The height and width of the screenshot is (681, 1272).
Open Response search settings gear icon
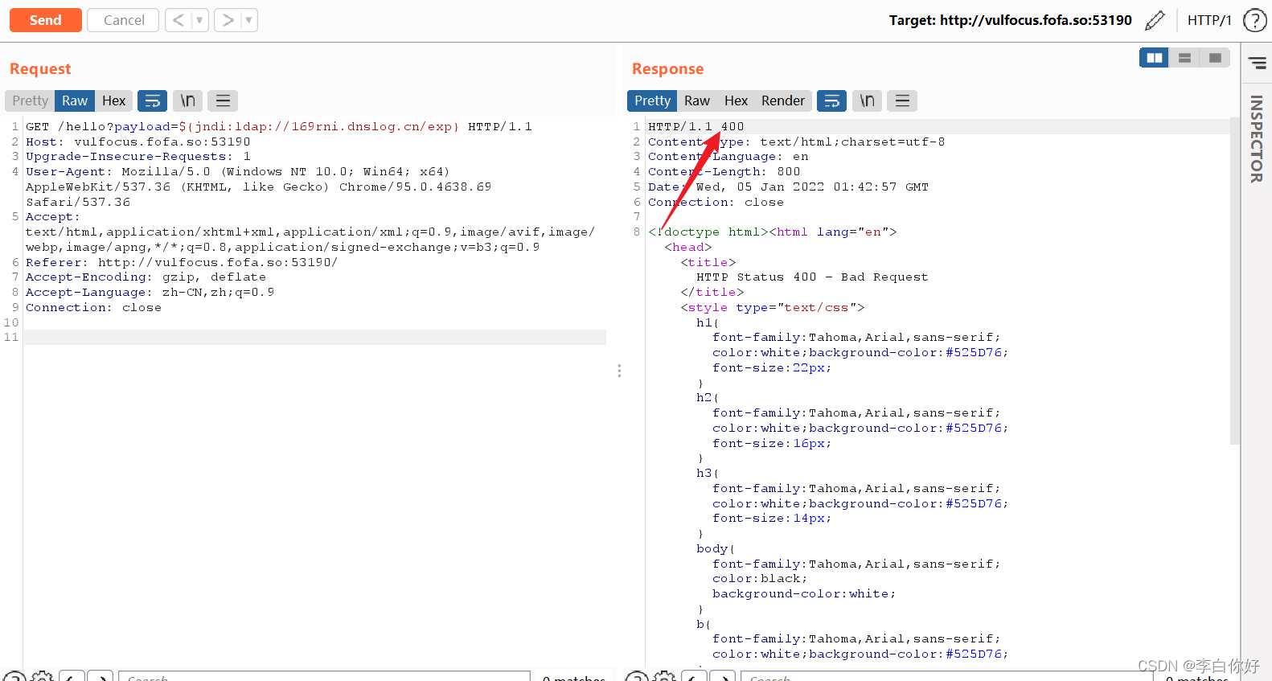tap(665, 676)
